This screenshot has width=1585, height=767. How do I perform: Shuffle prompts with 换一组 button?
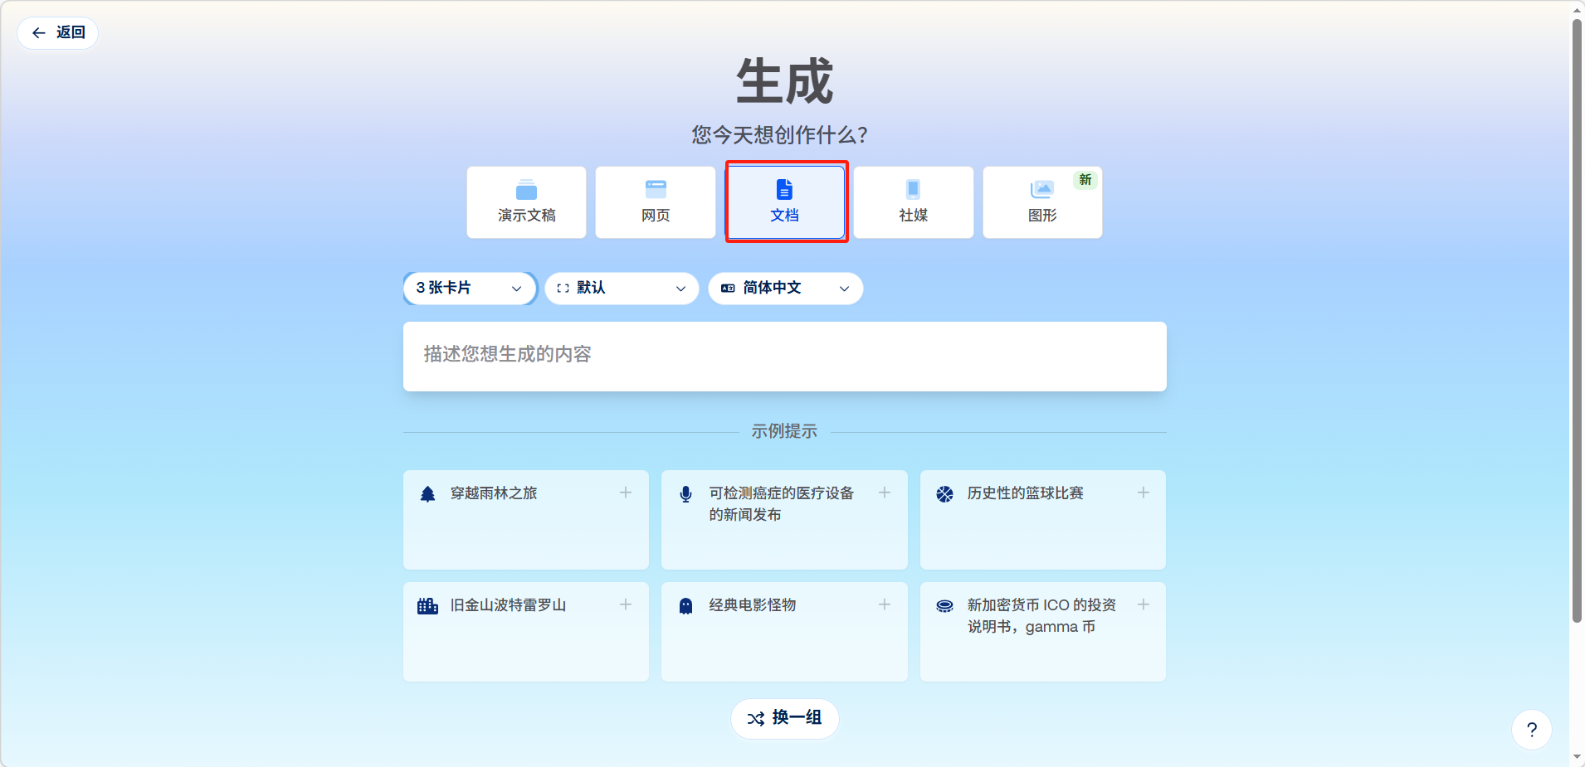pyautogui.click(x=784, y=718)
